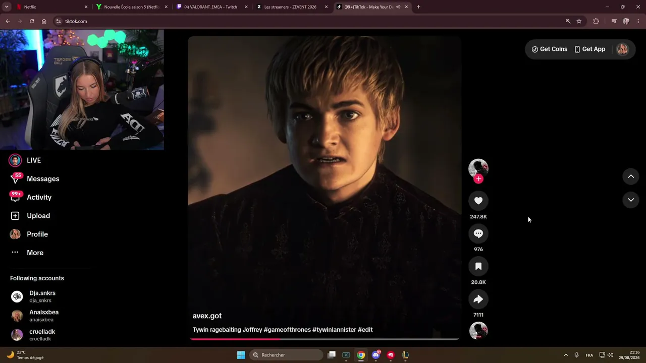Open Google Chrome from the taskbar
Image resolution: width=646 pixels, height=363 pixels.
tap(361, 355)
